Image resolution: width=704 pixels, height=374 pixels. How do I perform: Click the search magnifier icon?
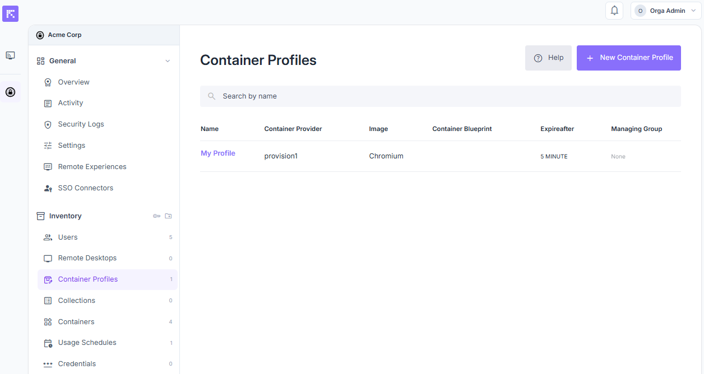(x=212, y=96)
